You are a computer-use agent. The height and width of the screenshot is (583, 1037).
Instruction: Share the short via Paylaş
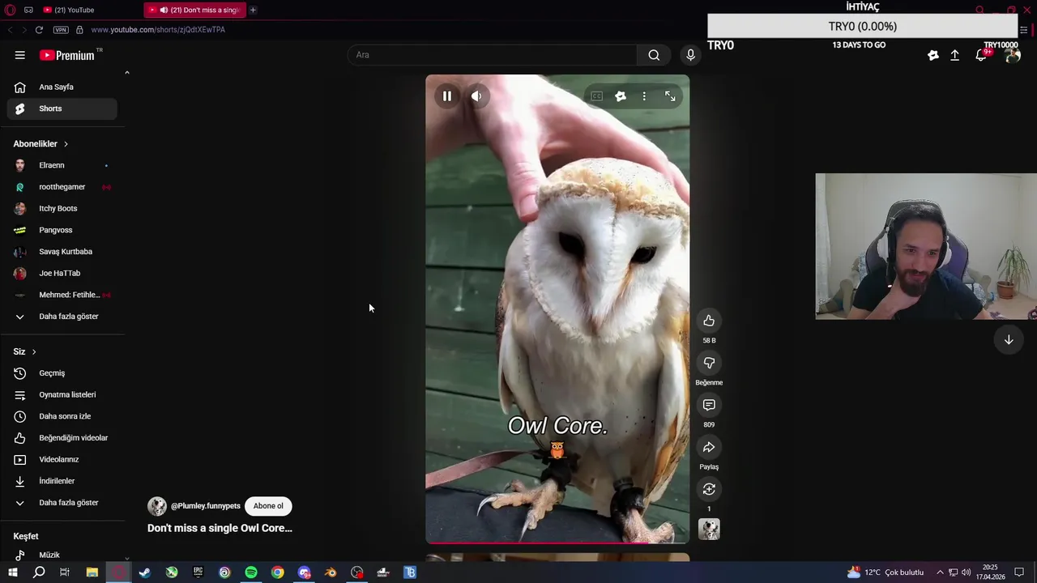(709, 447)
